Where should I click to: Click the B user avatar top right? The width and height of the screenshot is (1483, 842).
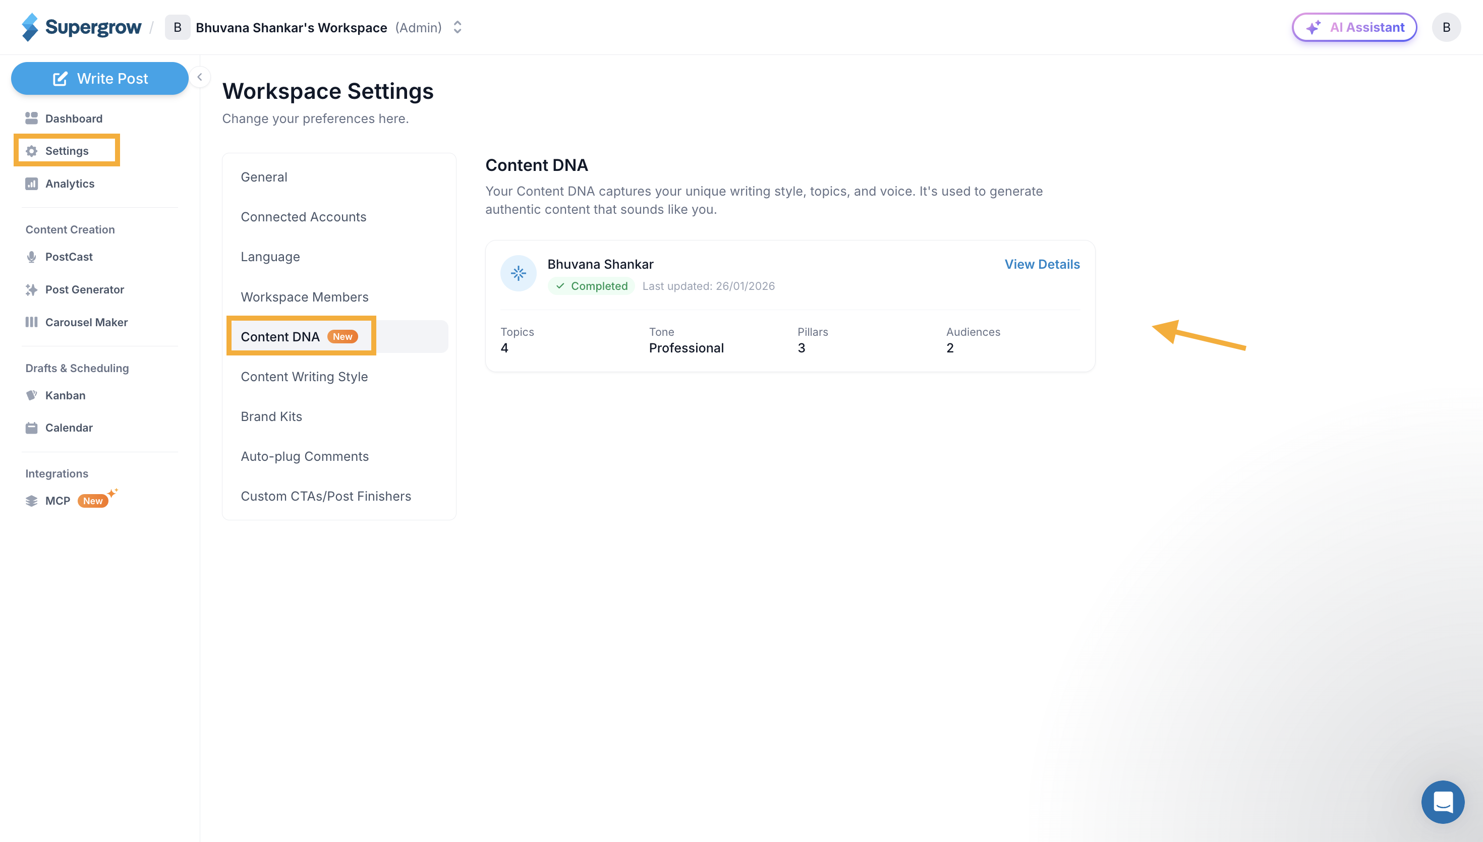[x=1446, y=27]
